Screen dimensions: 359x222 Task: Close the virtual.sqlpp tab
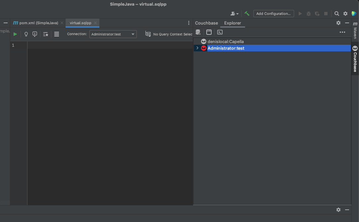(x=95, y=23)
